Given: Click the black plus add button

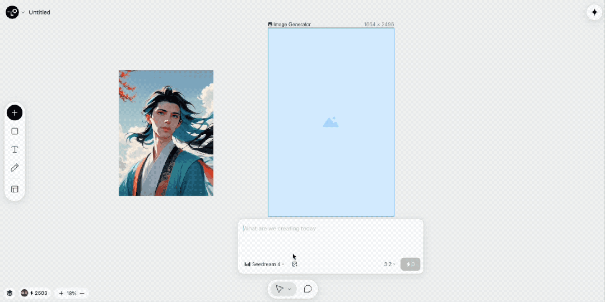Looking at the screenshot, I should pyautogui.click(x=15, y=113).
